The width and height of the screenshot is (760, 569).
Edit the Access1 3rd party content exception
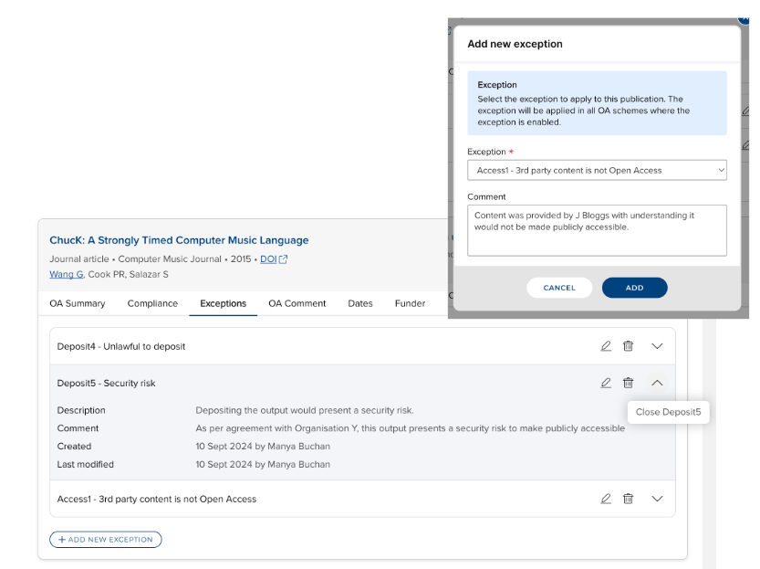point(606,499)
